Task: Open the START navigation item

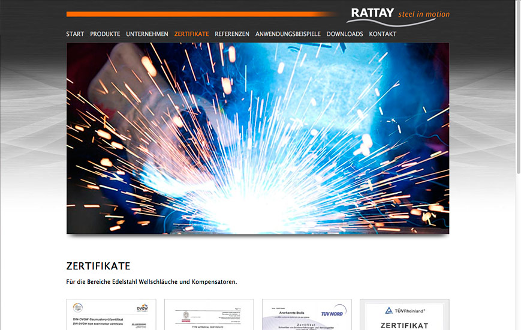Action: tap(75, 34)
